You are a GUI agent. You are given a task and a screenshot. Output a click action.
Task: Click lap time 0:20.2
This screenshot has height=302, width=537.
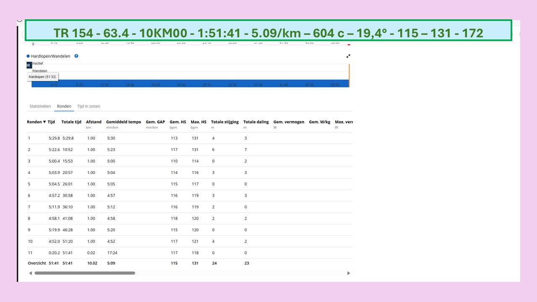point(54,253)
